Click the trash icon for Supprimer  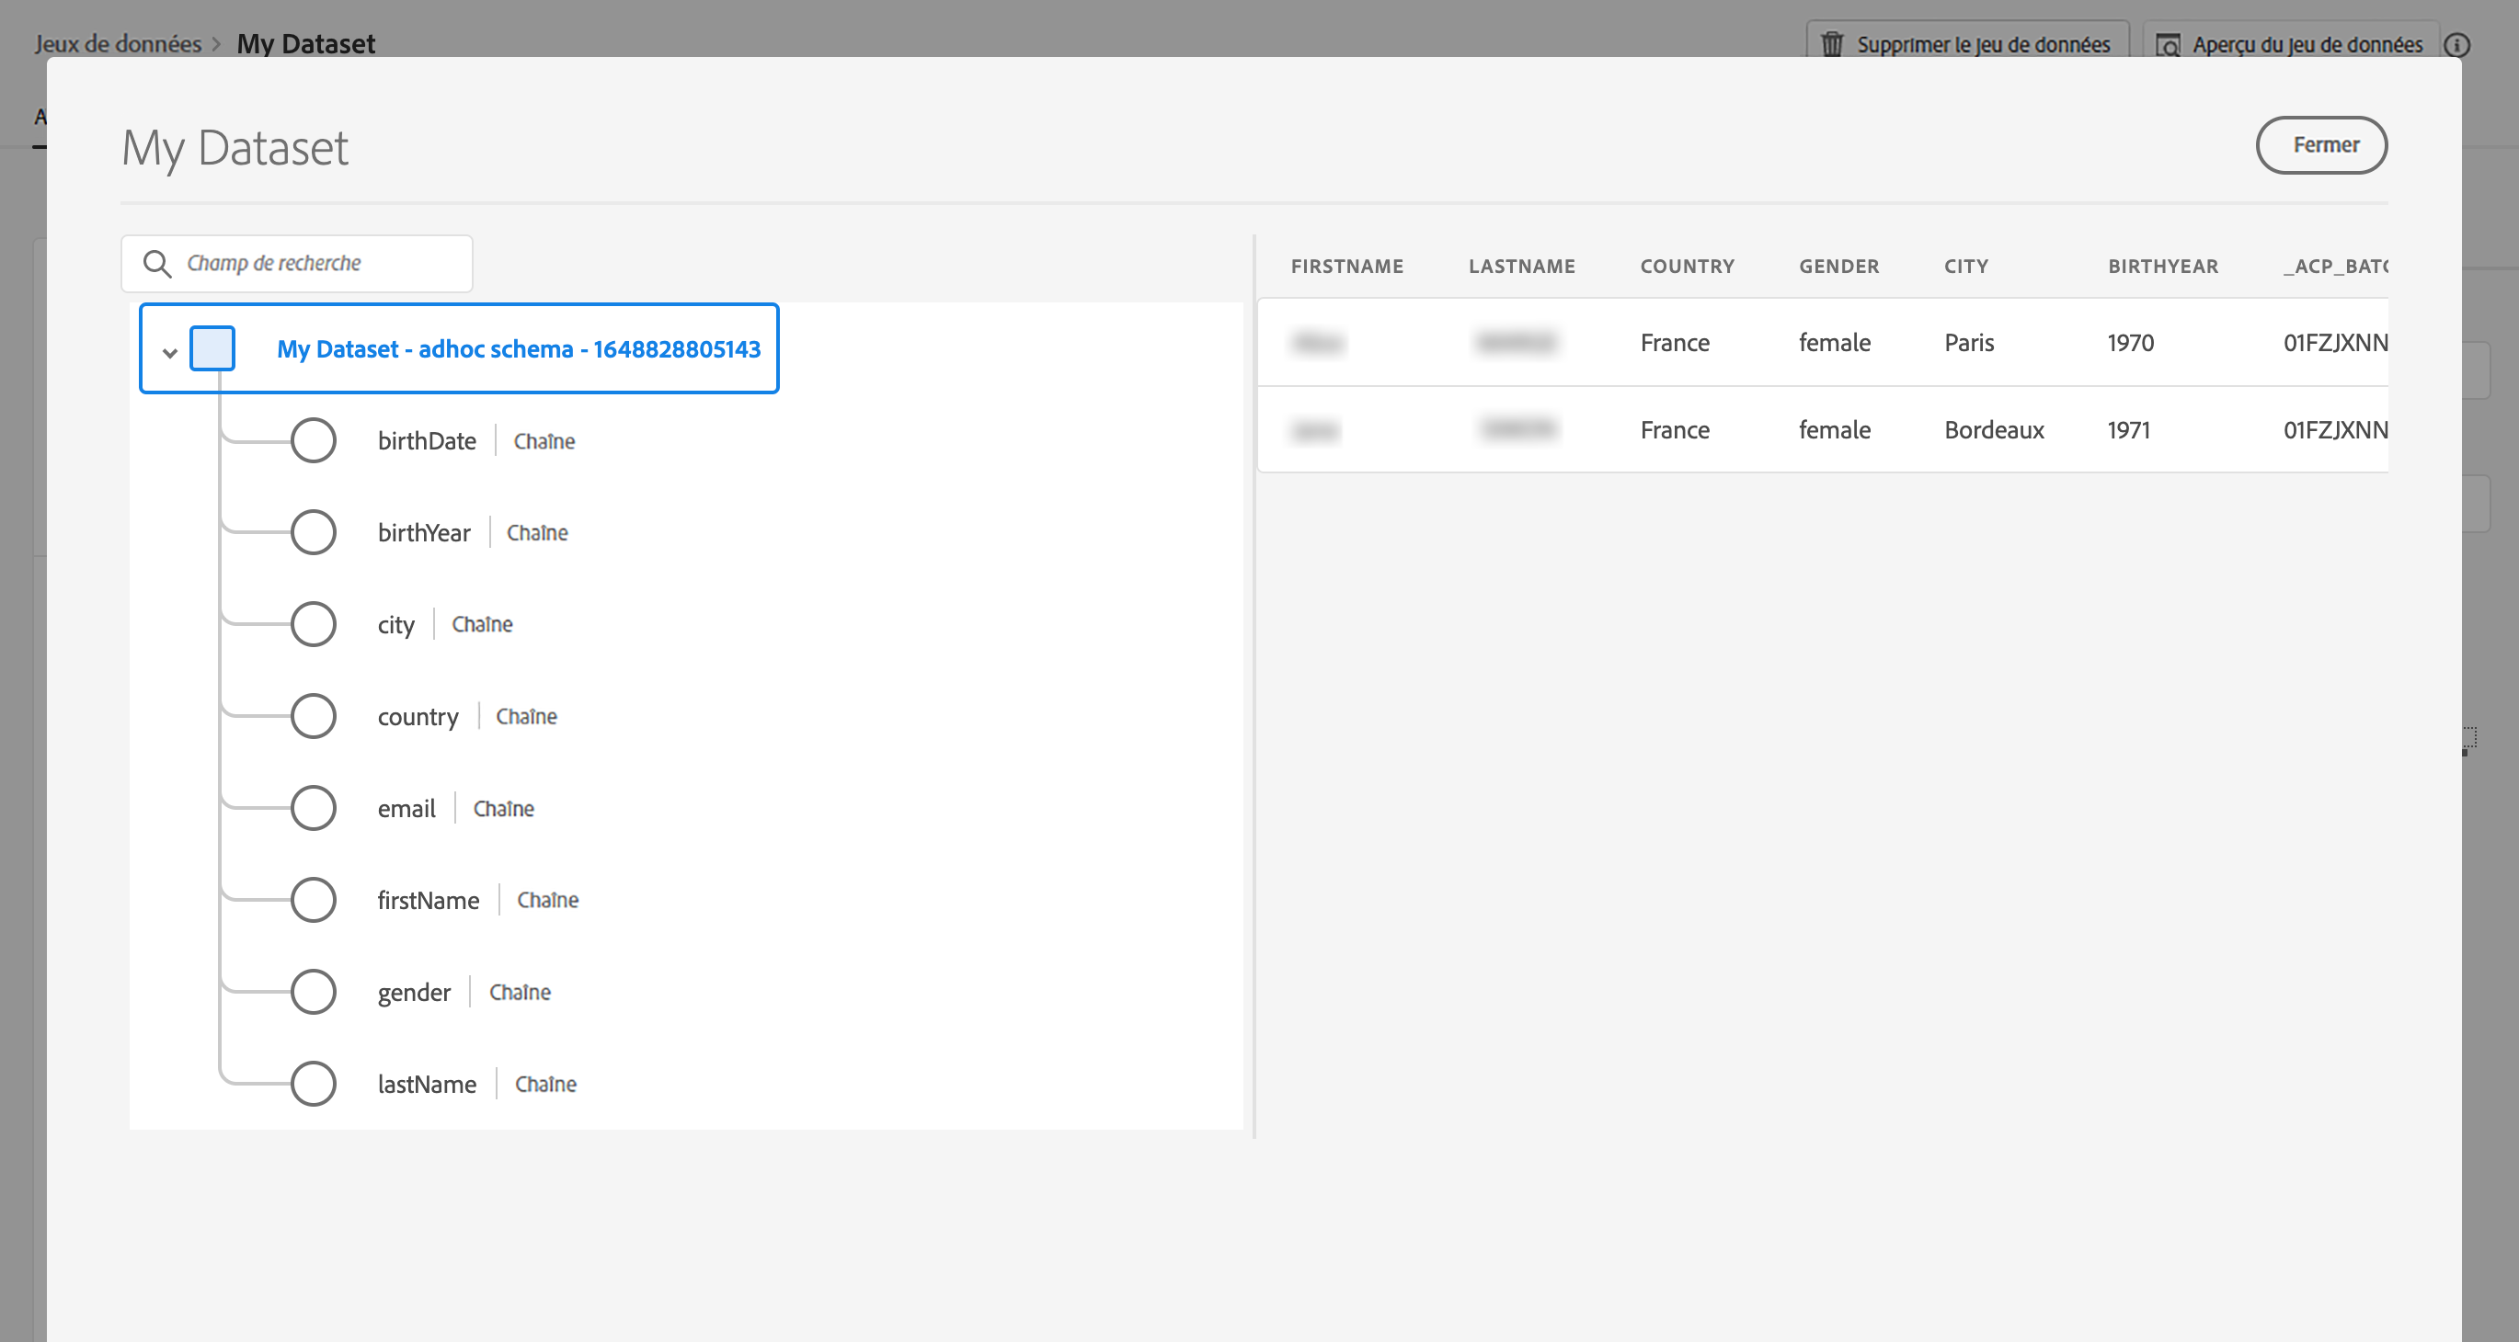1832,45
